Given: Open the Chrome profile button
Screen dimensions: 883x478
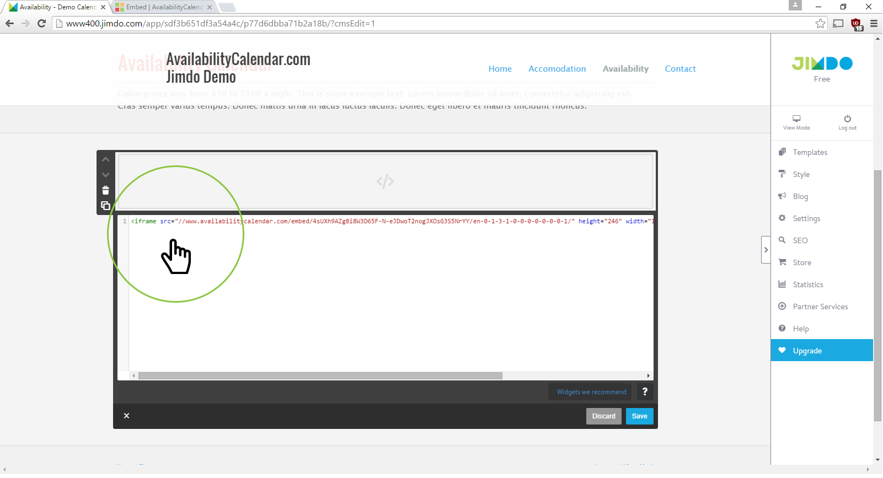Looking at the screenshot, I should point(795,5).
